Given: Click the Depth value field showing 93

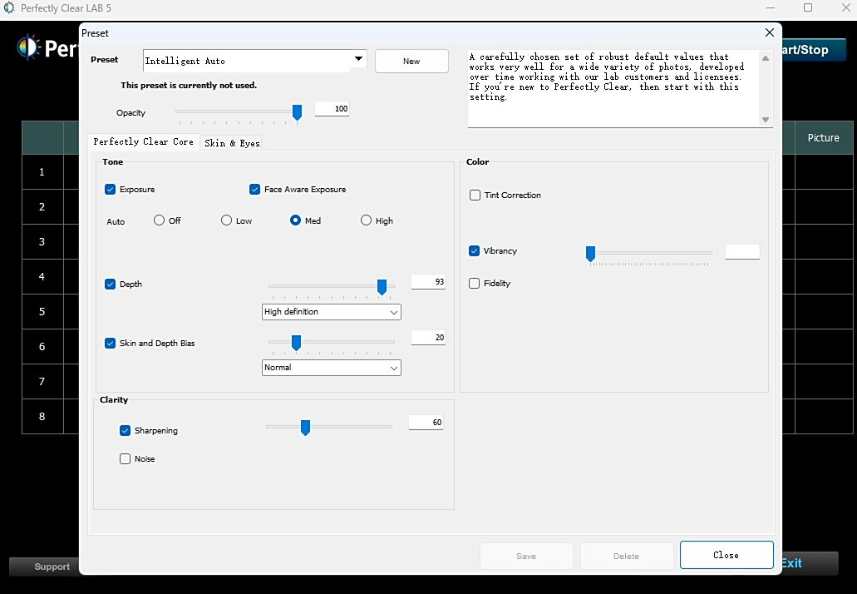Looking at the screenshot, I should click(x=428, y=282).
